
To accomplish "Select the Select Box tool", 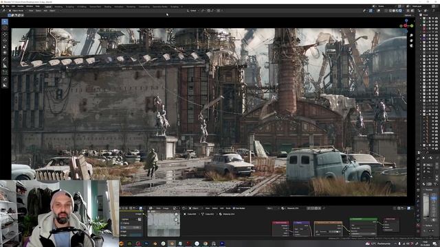I will 5,21.
